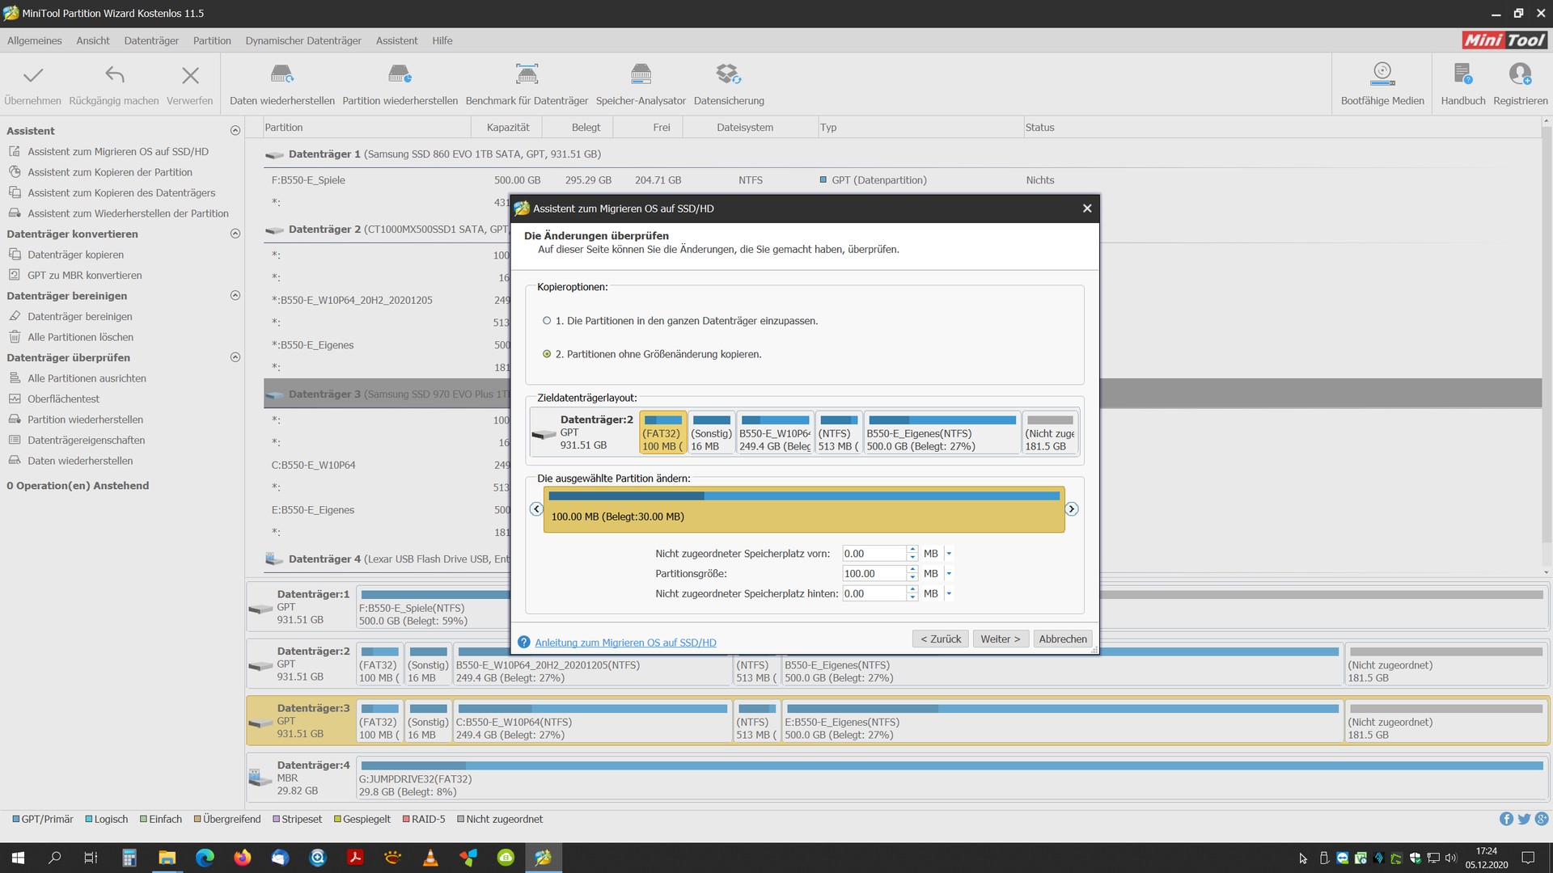Image resolution: width=1553 pixels, height=873 pixels.
Task: Open the Partitionsgröße unit dropdown
Action: tap(949, 574)
